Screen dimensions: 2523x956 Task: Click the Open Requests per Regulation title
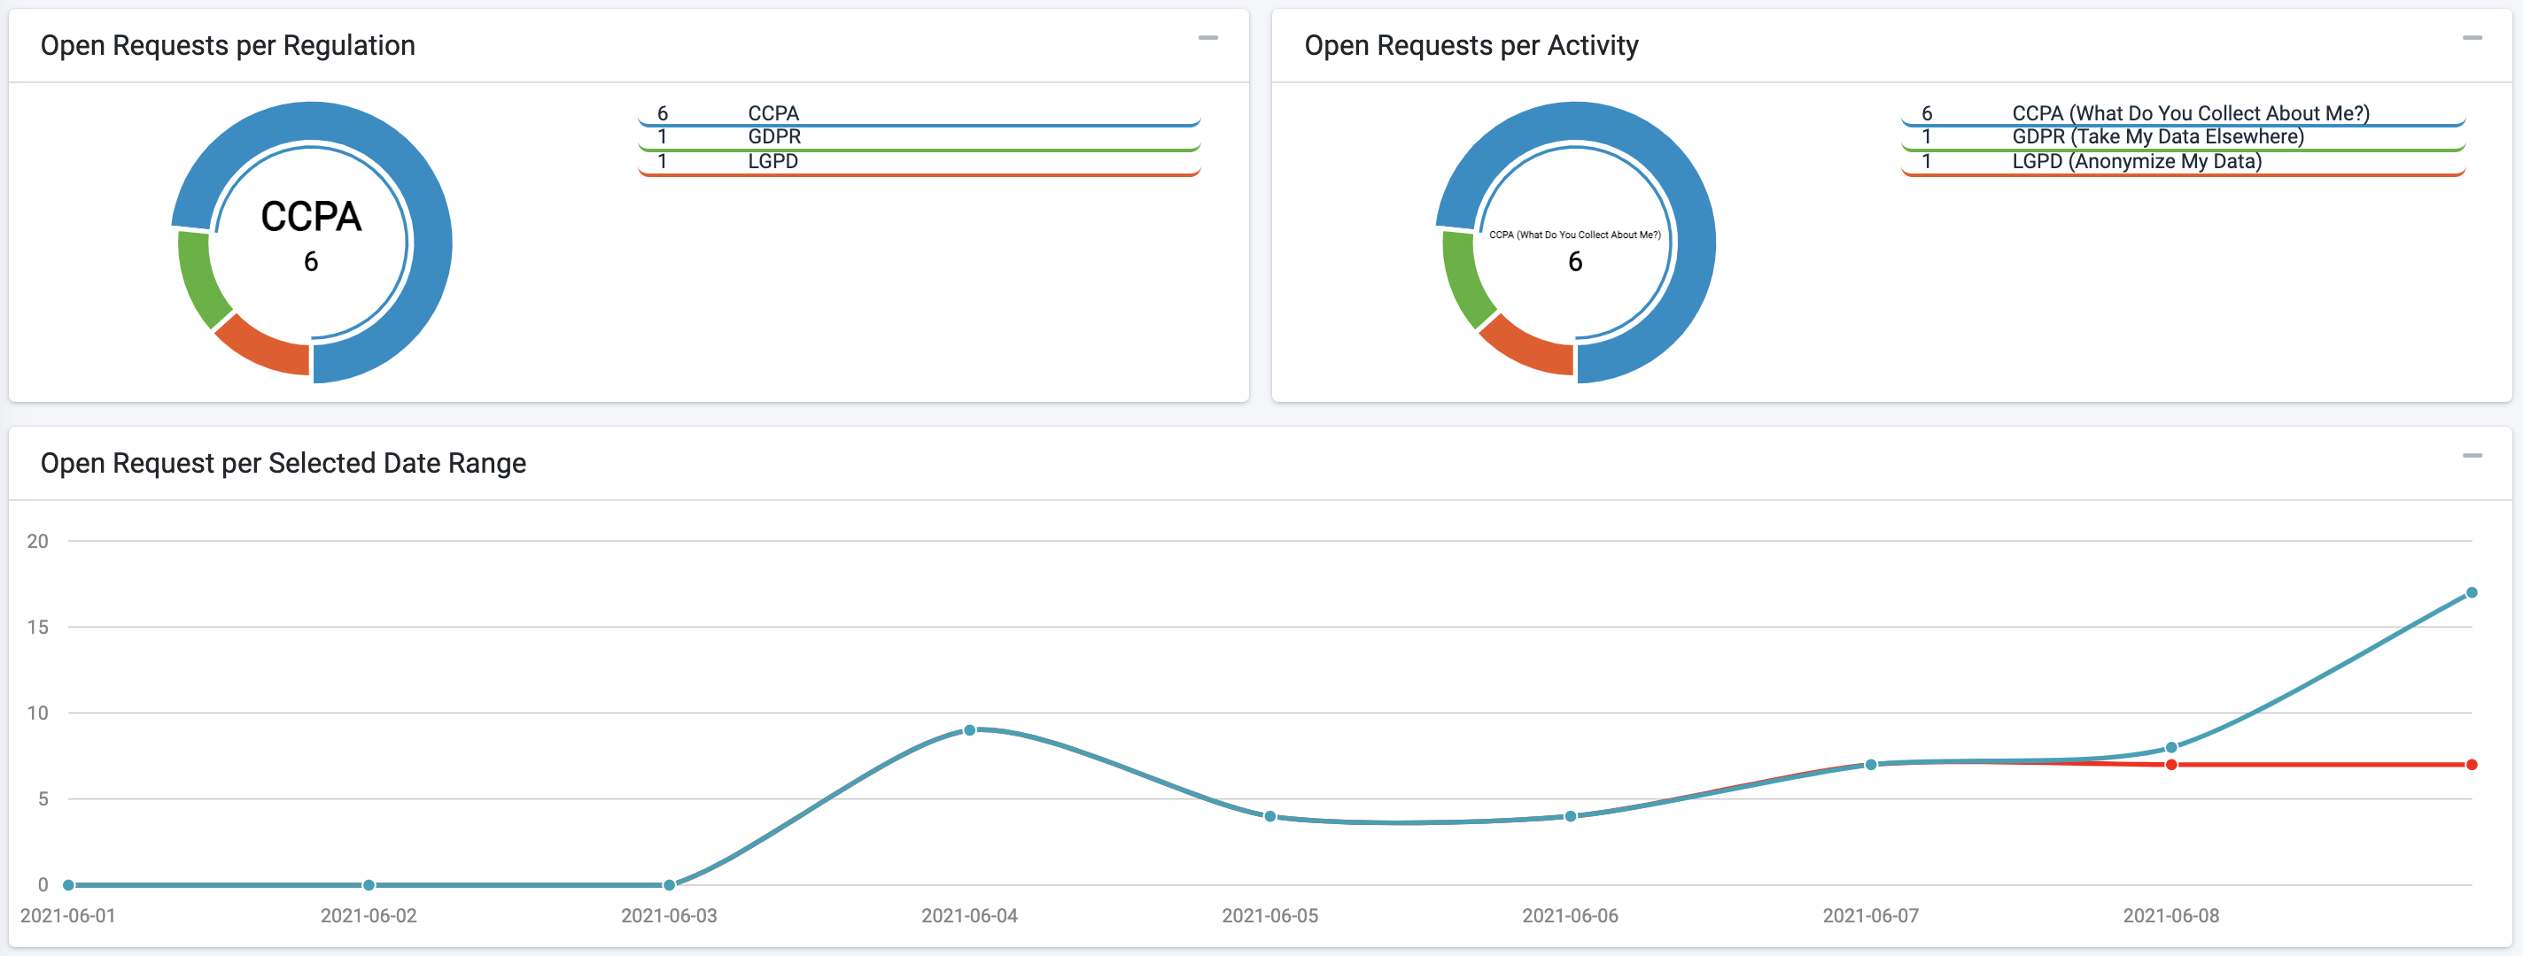click(229, 46)
